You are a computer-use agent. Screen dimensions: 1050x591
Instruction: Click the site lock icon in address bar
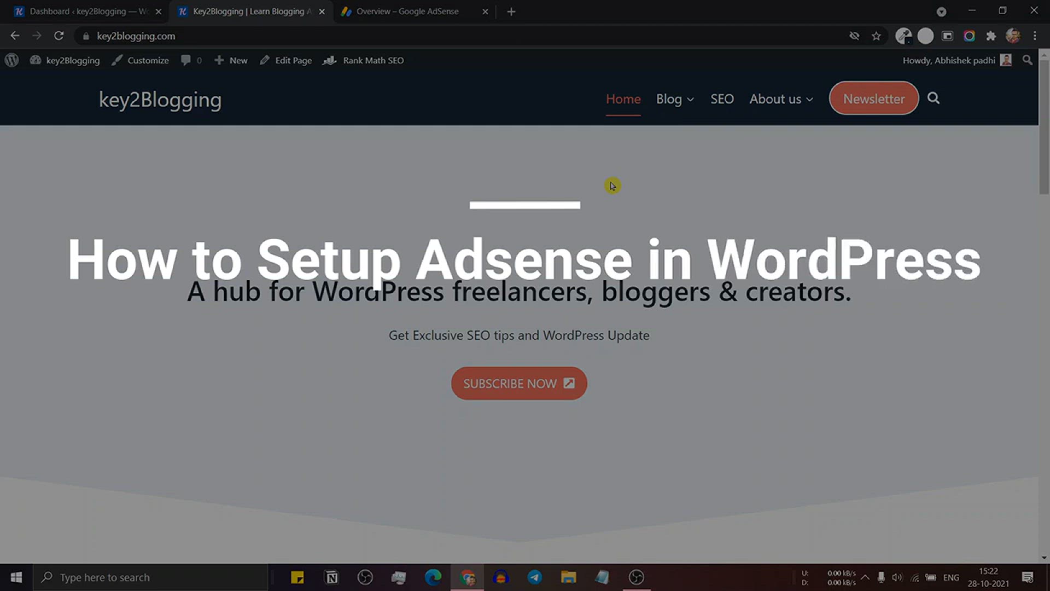tap(86, 36)
